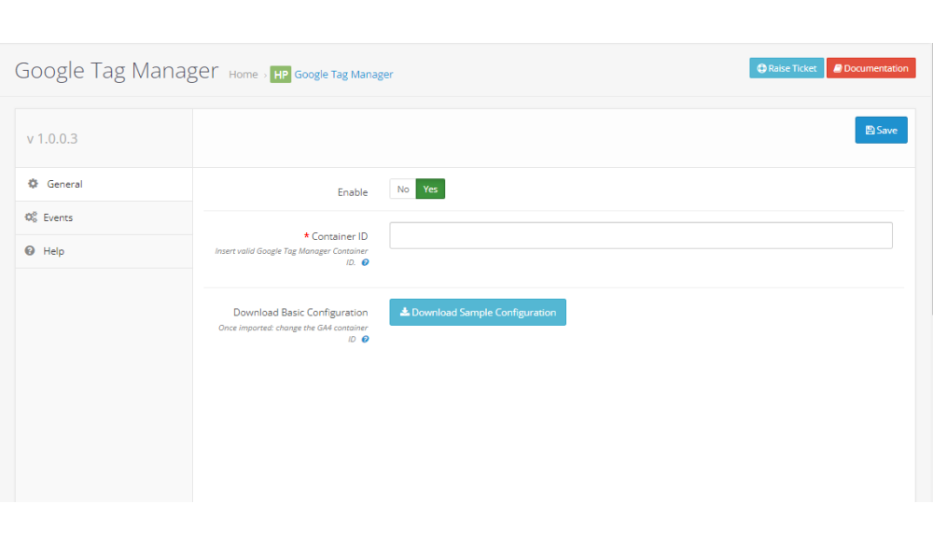Set Enable toggle to Yes

(x=430, y=189)
